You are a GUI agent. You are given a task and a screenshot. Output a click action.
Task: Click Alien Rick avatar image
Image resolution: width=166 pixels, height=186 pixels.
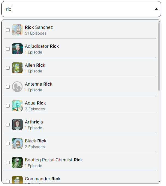tap(17, 68)
